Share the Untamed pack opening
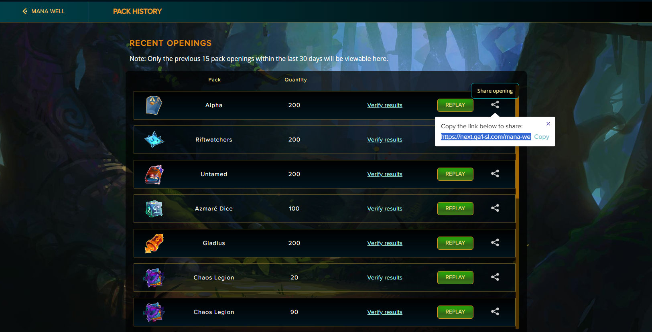This screenshot has height=332, width=652. [x=495, y=174]
